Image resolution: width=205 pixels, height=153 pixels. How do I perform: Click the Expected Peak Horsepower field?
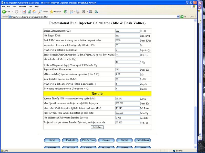pyautogui.click(x=128, y=70)
